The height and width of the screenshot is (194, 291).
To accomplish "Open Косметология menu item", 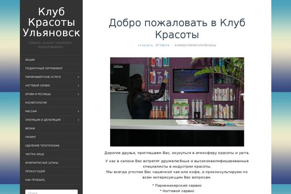I will click(51, 103).
